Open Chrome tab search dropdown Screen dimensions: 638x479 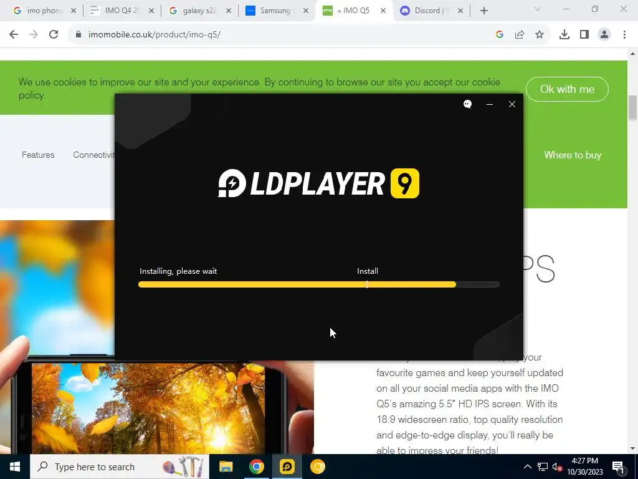[x=538, y=9]
